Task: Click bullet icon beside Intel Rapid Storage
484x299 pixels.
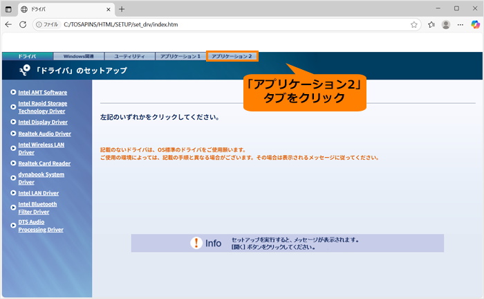Action: click(13, 107)
